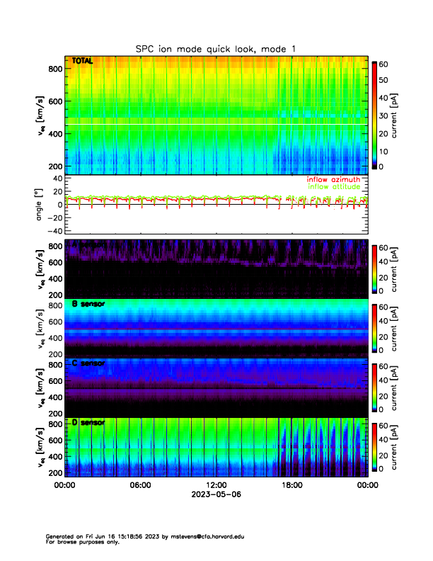
Task: Click the dark topmost sensor spectrogram panel
Action: tap(216, 268)
